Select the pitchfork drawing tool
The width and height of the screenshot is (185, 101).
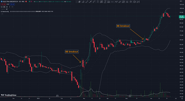(79, 2)
